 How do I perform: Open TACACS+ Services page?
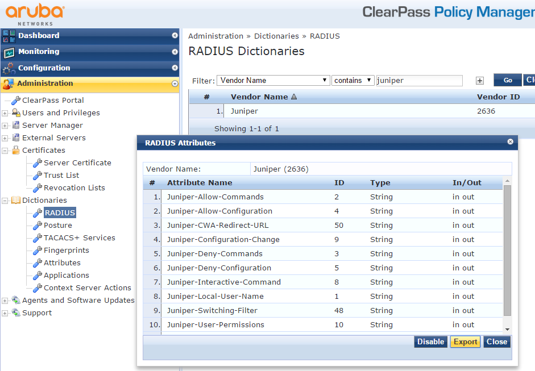[80, 237]
